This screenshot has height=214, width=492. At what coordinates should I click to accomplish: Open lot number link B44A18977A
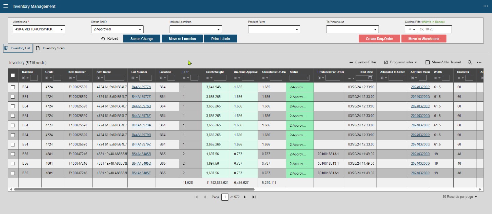[142, 87]
